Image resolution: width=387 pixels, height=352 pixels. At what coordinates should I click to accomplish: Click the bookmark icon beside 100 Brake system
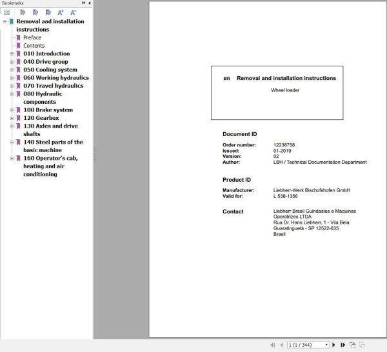[18, 110]
